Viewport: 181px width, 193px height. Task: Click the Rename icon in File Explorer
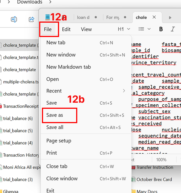(x=14, y=19)
